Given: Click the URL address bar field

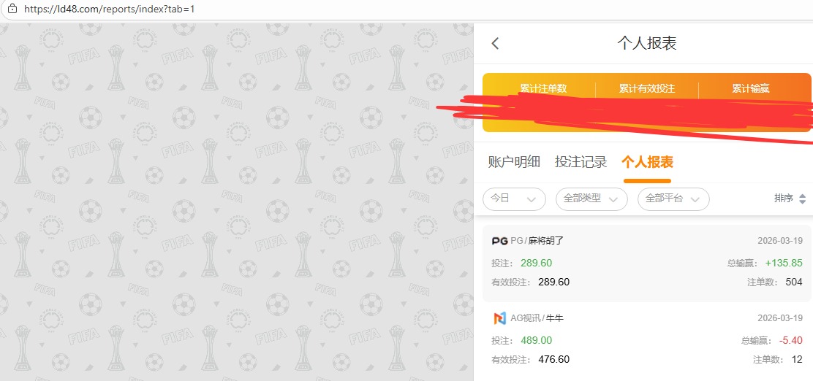Looking at the screenshot, I should click(292, 9).
